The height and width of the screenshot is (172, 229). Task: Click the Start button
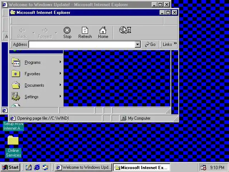[x=10, y=167]
